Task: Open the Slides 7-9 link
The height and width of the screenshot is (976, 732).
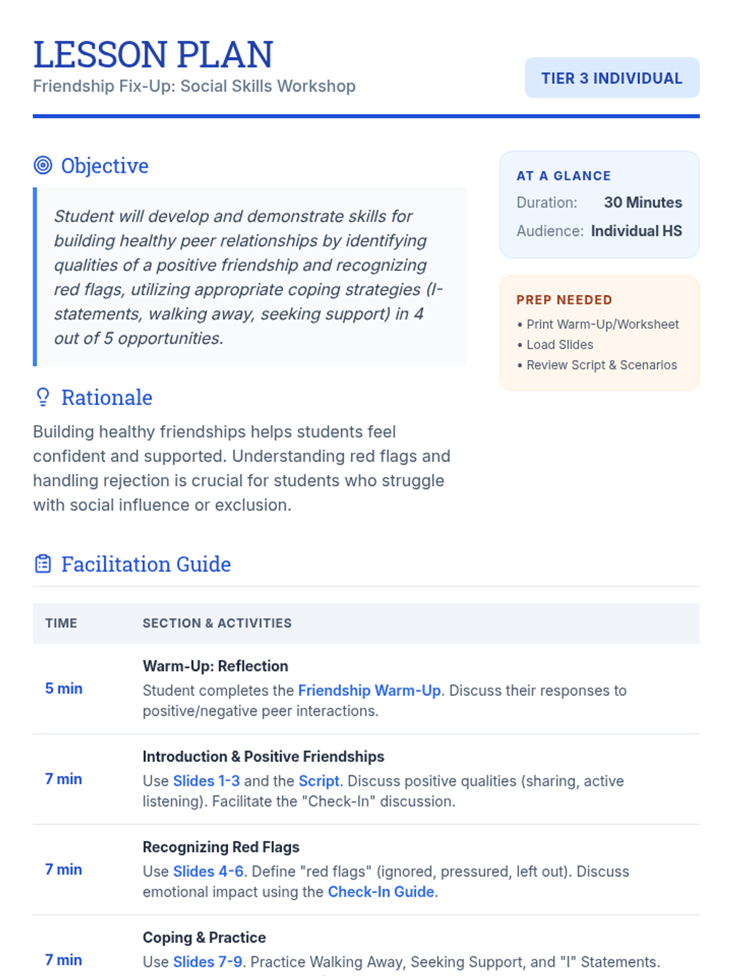Action: (207, 962)
